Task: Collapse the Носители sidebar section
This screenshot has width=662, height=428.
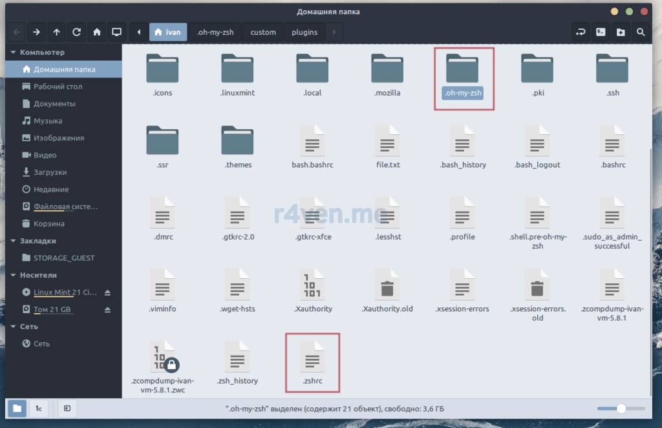Action: pyautogui.click(x=14, y=275)
